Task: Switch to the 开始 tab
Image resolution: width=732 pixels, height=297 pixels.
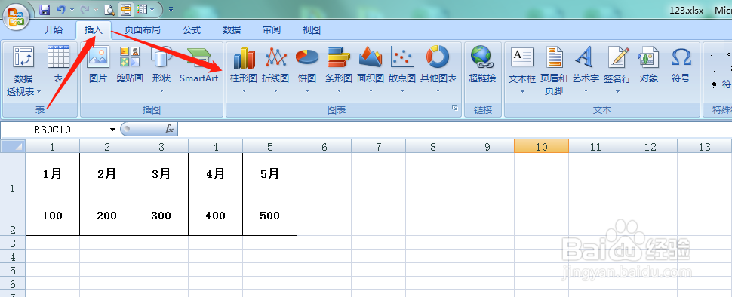Action: click(54, 30)
